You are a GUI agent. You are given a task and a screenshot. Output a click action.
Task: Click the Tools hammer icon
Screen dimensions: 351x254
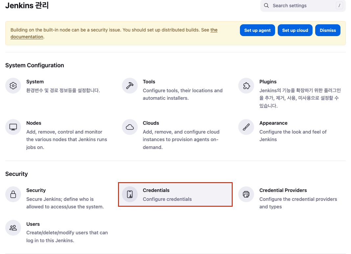coord(130,86)
